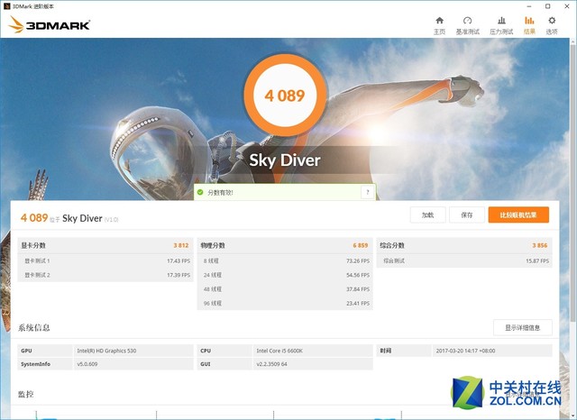Click the green valid-score check icon

(200, 192)
